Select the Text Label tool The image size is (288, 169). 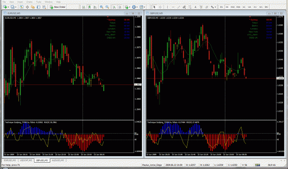pyautogui.click(x=201, y=7)
